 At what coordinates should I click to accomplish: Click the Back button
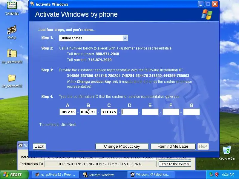39,146
